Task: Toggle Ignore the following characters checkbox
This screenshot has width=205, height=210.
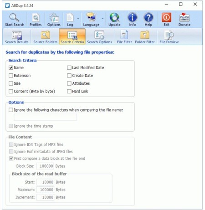Action: tap(11, 110)
